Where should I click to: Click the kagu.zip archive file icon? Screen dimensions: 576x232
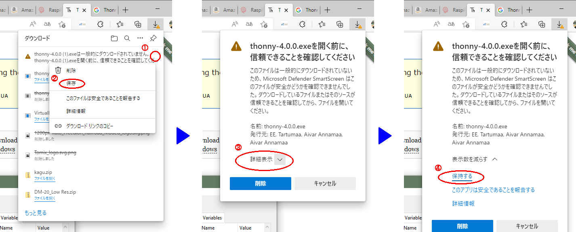[x=27, y=175]
